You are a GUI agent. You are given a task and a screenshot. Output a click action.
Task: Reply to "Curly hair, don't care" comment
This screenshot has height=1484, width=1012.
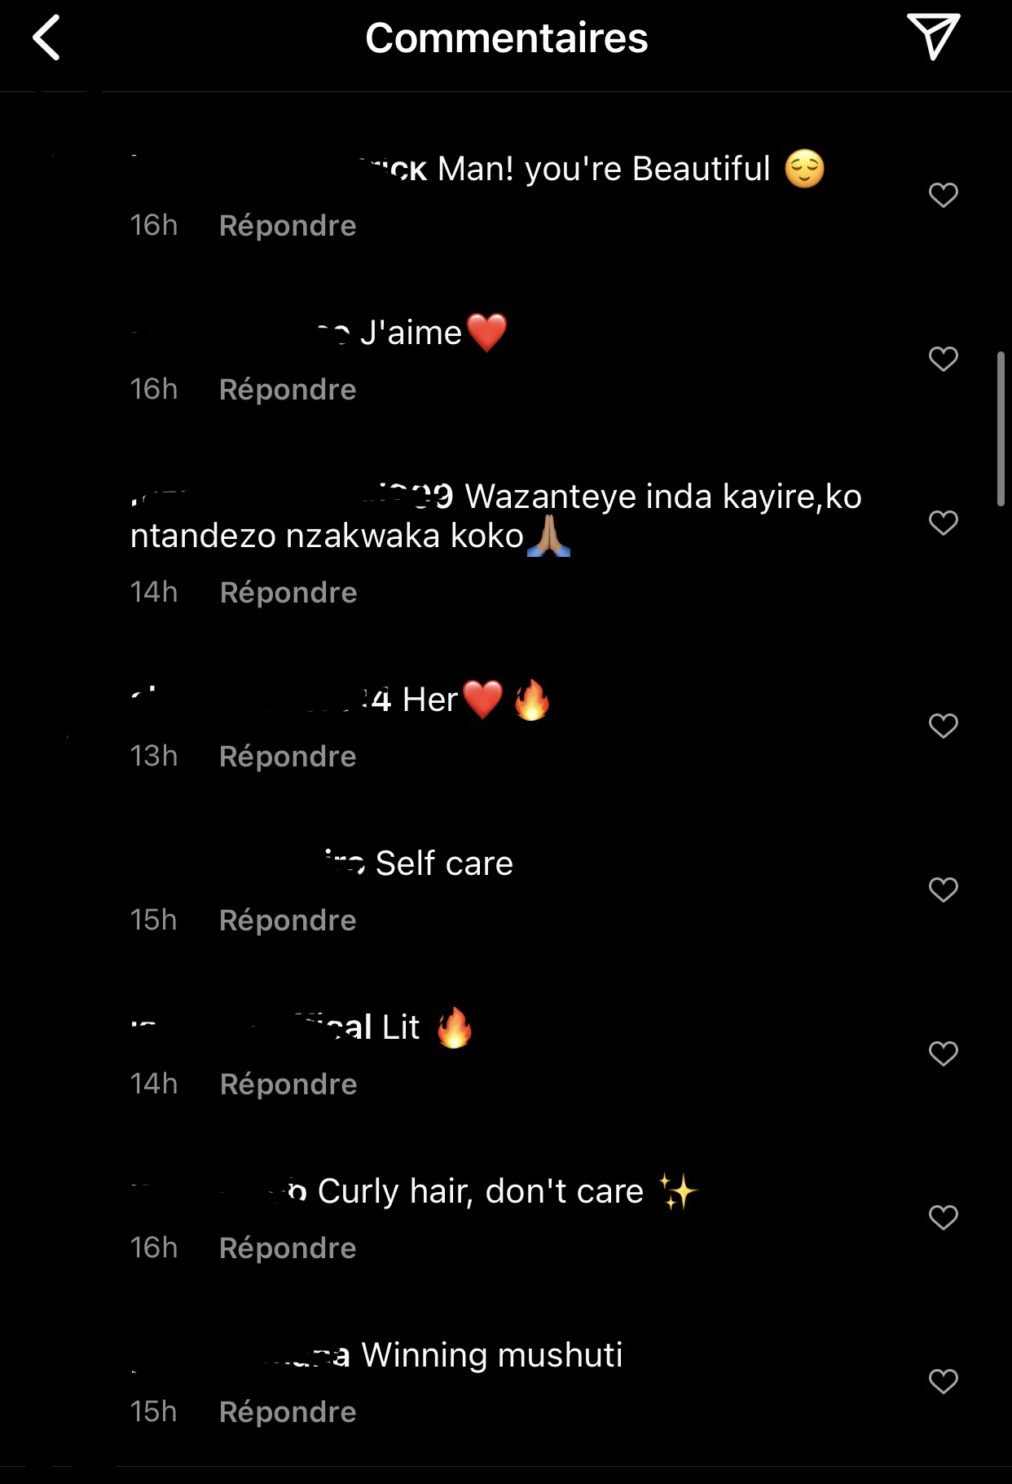[x=288, y=1248]
